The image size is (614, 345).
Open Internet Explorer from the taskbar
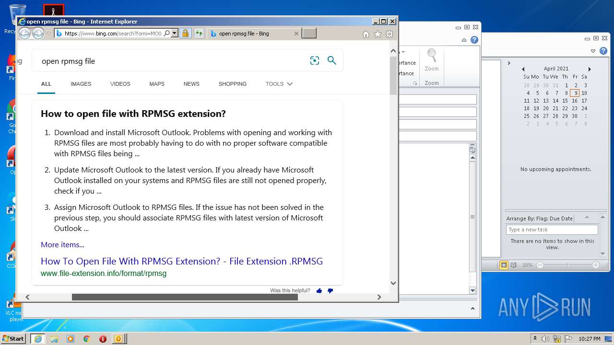[x=38, y=339]
